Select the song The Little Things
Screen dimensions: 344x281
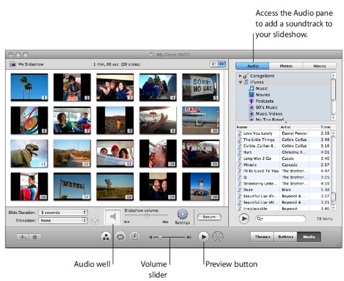(x=284, y=140)
